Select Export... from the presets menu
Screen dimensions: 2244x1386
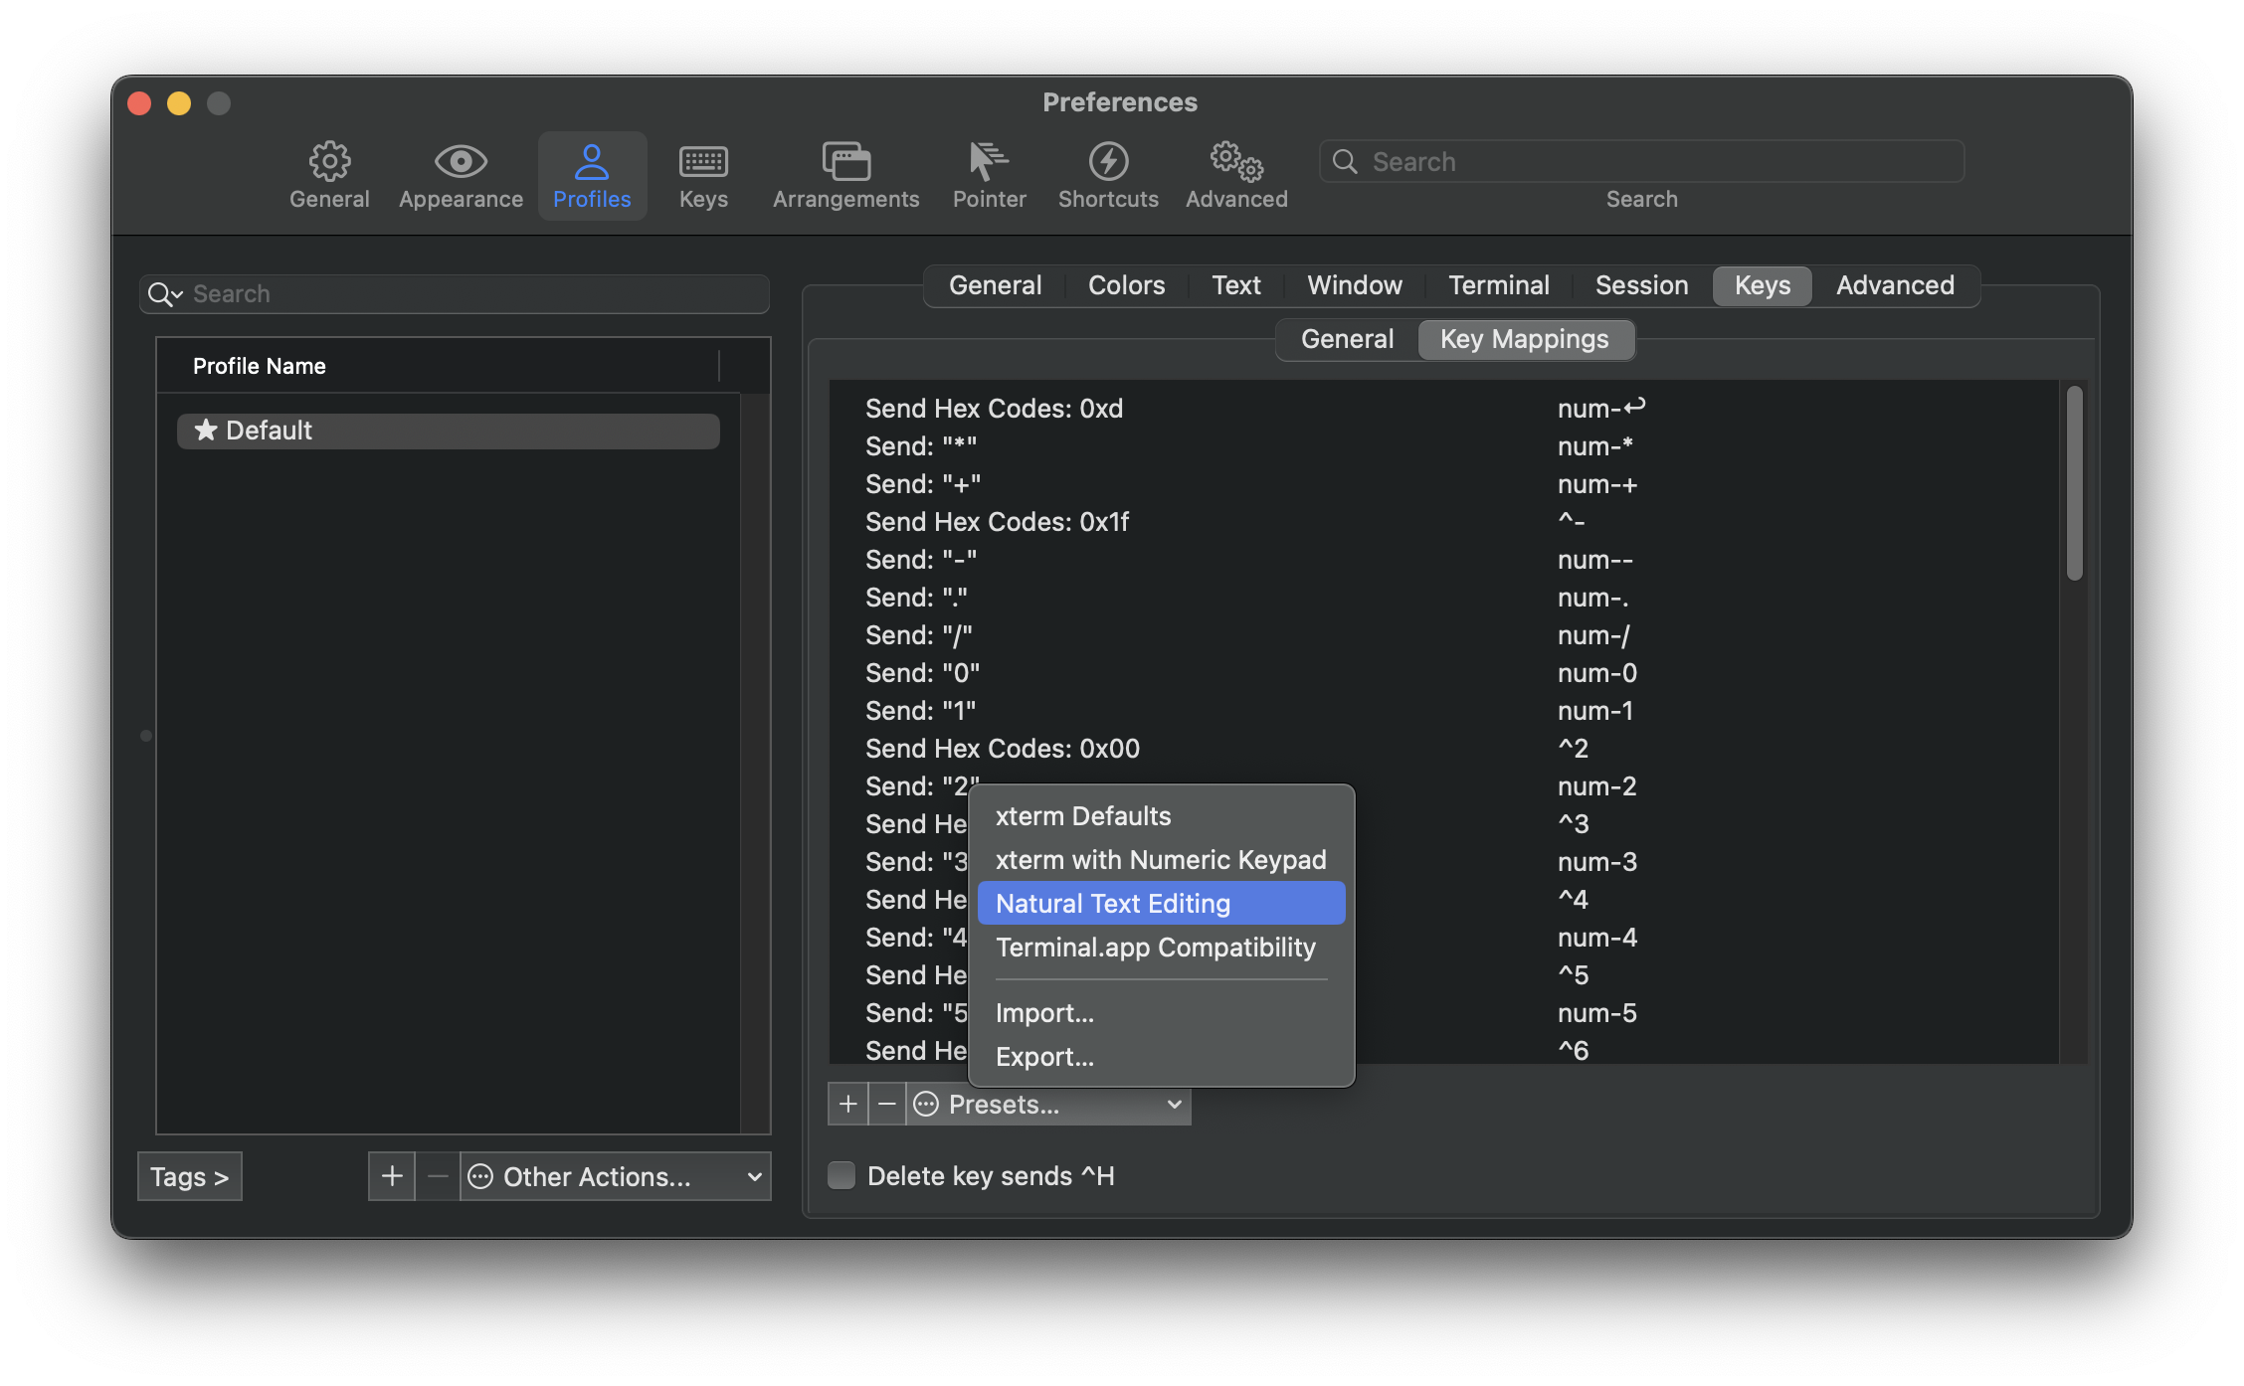click(1161, 1057)
